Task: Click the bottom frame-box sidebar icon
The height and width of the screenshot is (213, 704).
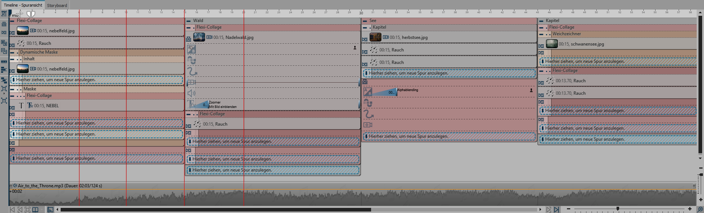Action: pos(4,100)
